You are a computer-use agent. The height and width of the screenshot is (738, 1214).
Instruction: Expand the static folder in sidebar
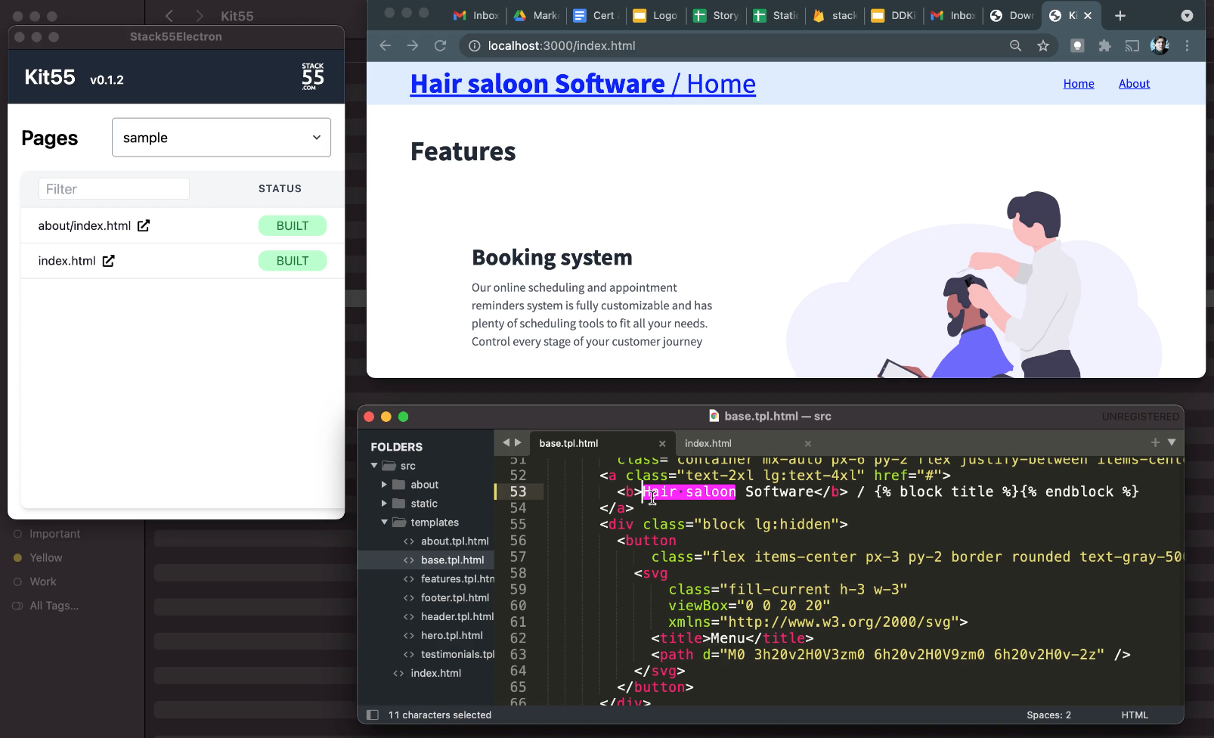[384, 504]
